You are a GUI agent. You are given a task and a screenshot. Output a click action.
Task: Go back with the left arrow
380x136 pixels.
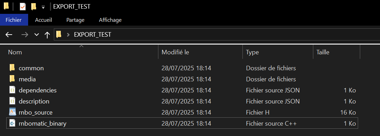[x=9, y=35]
